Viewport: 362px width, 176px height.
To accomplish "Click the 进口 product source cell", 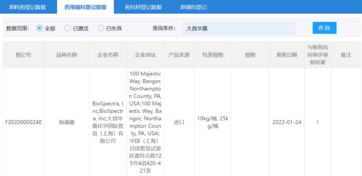I will click(x=179, y=122).
